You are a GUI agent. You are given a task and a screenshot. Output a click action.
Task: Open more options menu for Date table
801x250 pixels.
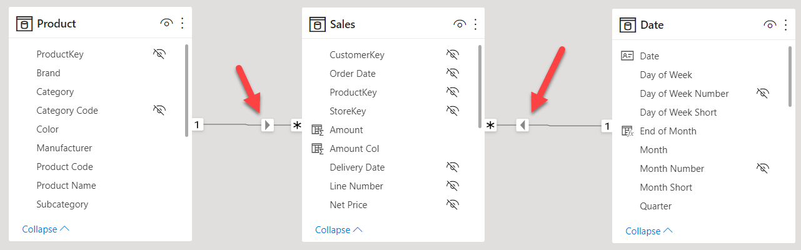(x=785, y=24)
